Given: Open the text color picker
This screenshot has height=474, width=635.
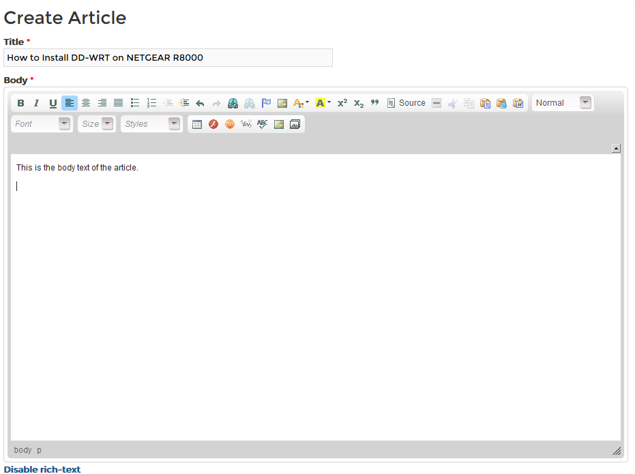Looking at the screenshot, I should pos(301,103).
